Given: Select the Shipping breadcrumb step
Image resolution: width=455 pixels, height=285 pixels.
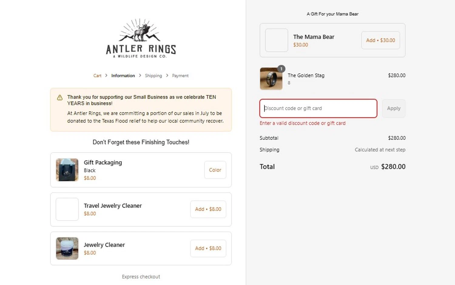Looking at the screenshot, I should pyautogui.click(x=153, y=76).
